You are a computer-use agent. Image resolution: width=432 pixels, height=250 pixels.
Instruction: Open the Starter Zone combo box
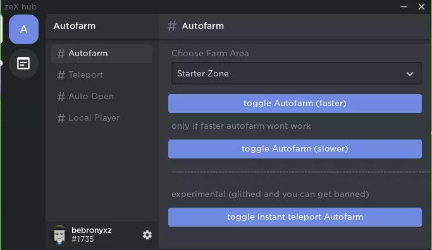click(x=297, y=73)
